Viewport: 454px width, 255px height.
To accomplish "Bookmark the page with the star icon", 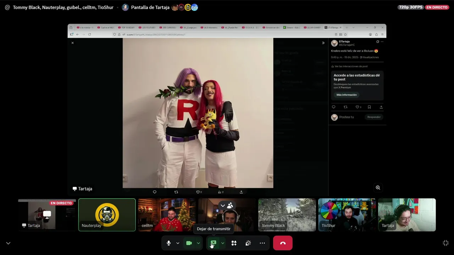I will click(x=345, y=34).
